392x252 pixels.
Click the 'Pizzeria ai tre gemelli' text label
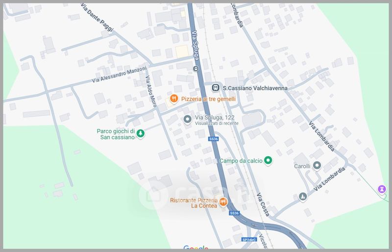(x=208, y=99)
